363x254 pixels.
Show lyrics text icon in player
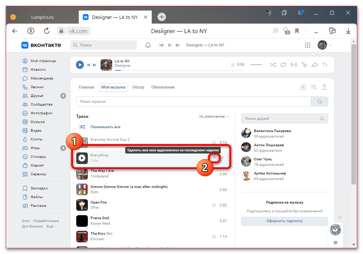(x=325, y=65)
